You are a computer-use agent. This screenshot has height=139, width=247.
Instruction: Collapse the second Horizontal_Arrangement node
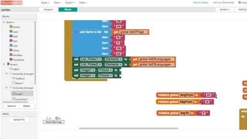click(x=7, y=88)
